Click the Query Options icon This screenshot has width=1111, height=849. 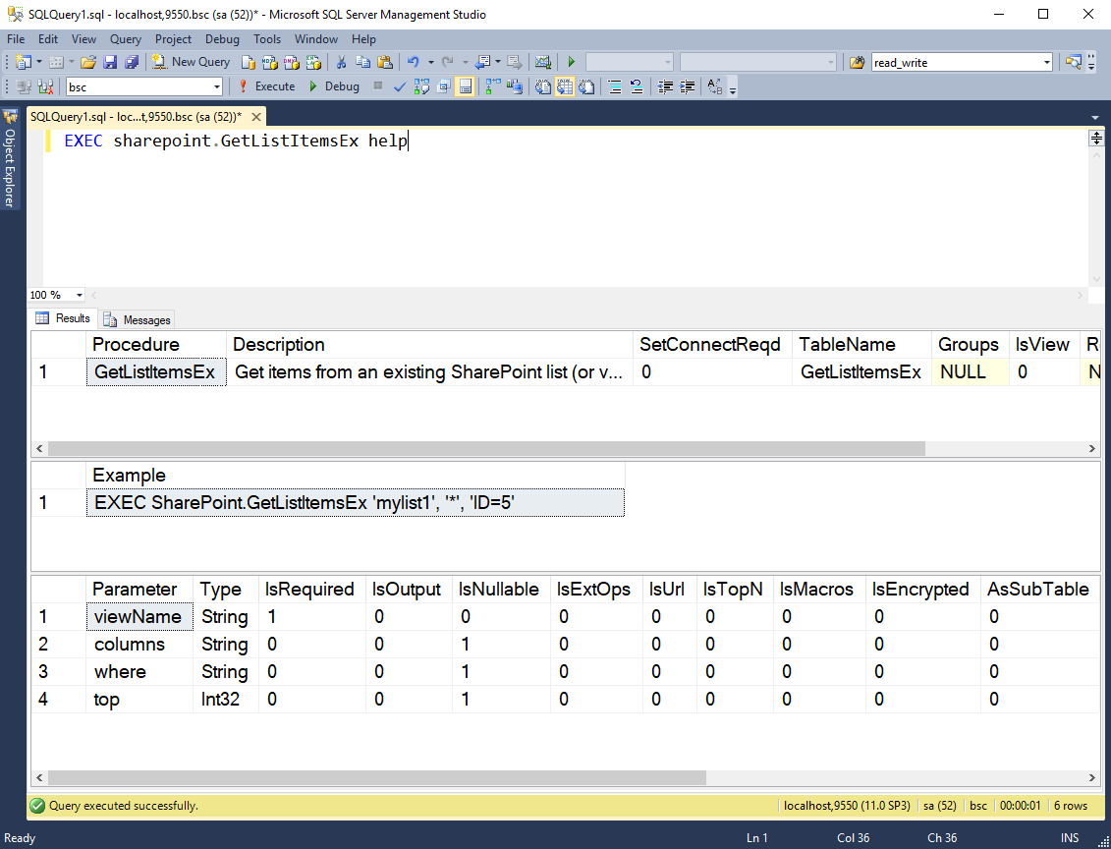[x=444, y=86]
